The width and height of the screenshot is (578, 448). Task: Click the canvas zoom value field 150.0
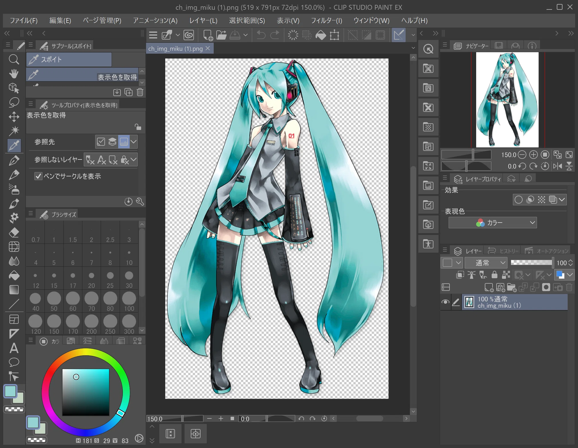coord(164,419)
